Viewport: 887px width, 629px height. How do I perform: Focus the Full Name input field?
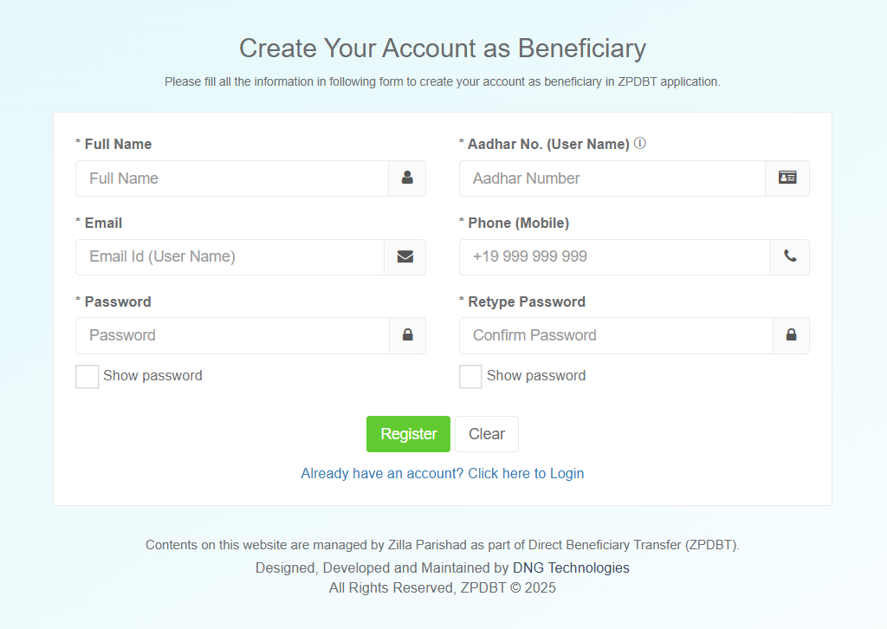point(232,178)
